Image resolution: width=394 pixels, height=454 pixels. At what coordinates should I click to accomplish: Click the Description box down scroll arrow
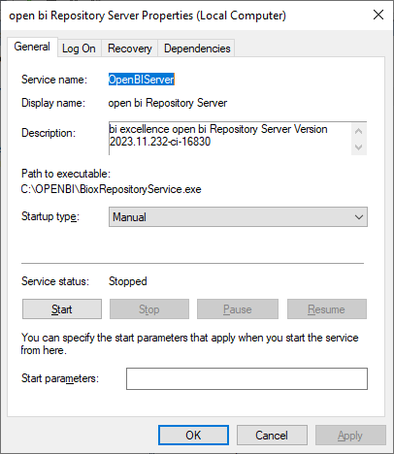(358, 147)
